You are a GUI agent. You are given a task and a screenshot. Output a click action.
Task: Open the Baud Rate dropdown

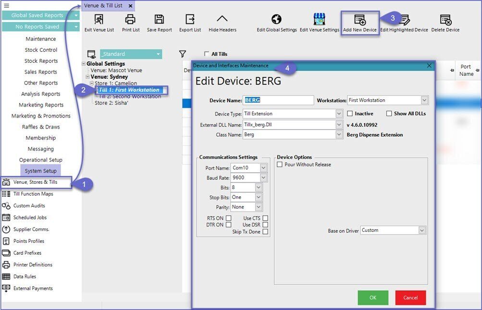[263, 178]
